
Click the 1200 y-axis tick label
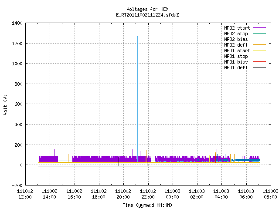[x=17, y=44]
